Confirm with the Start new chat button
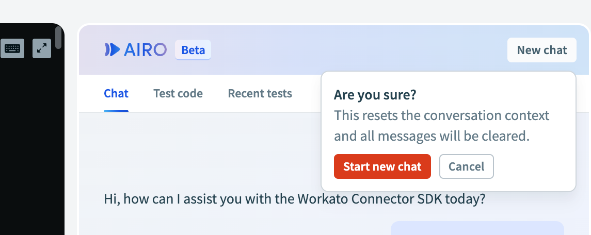The image size is (591, 235). pos(382,166)
